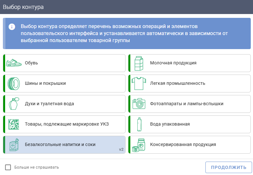The height and width of the screenshot is (175, 253).
Task: Select the Обувь label
Action: [31, 63]
